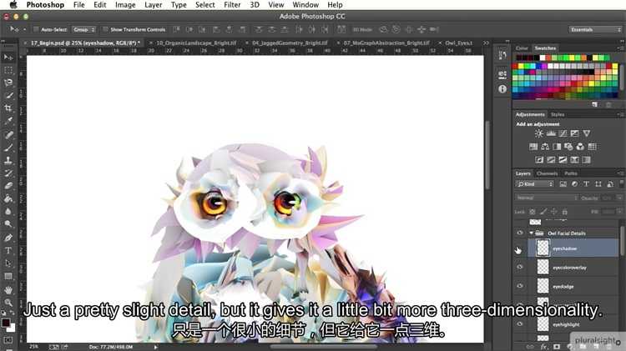
Task: Select the Clone Stamp tool
Action: pyautogui.click(x=8, y=160)
